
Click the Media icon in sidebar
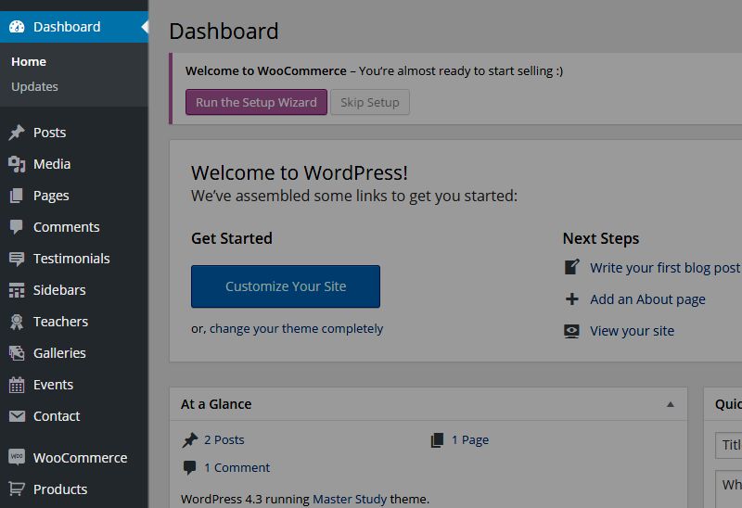[x=17, y=164]
